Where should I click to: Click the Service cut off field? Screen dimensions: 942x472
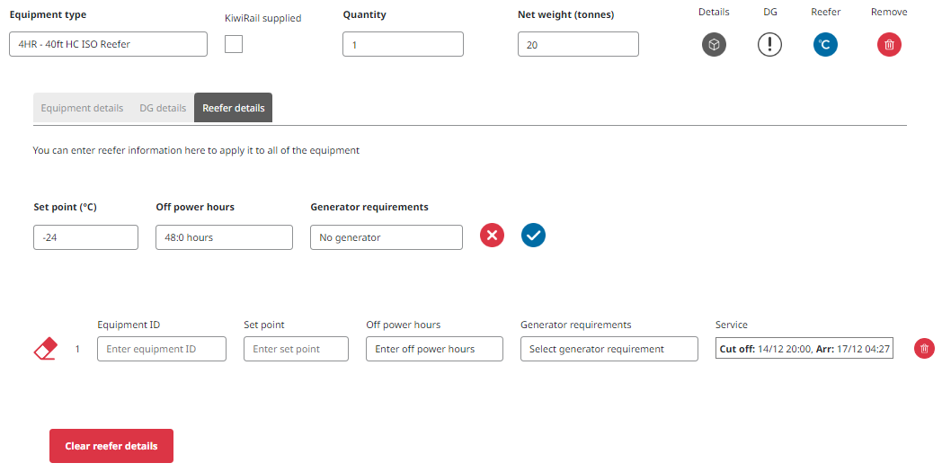click(x=804, y=349)
